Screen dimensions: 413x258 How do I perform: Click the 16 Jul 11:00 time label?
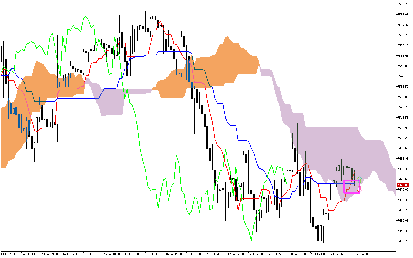coord(174,254)
